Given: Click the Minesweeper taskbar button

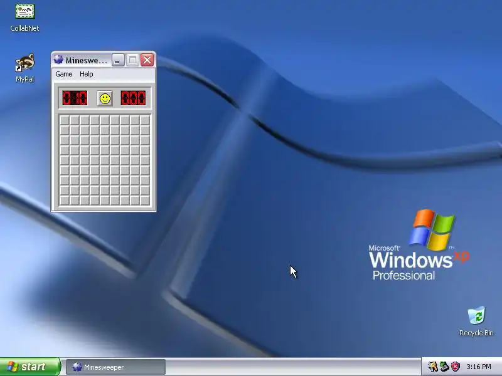Looking at the screenshot, I should (x=115, y=367).
